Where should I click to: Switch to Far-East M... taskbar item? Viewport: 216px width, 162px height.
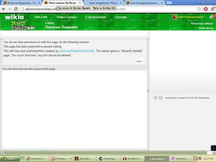[133, 159]
